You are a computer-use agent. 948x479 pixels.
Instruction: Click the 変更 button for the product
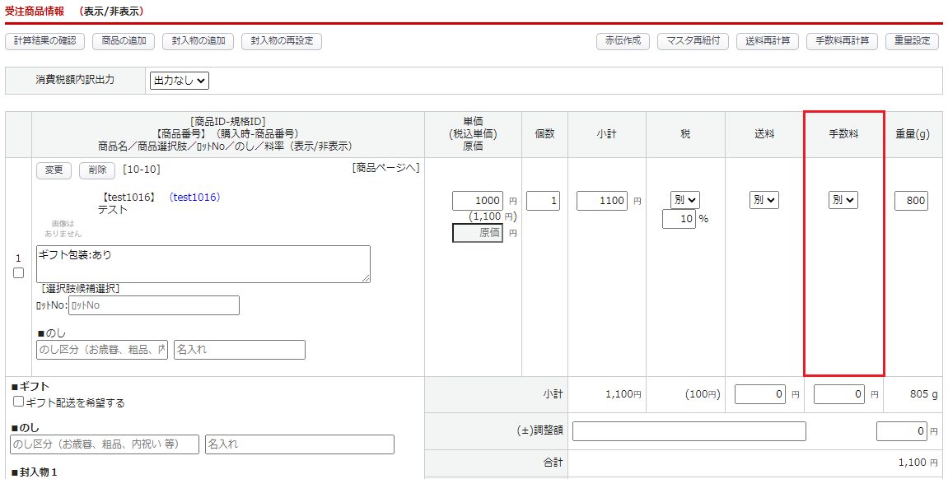[54, 170]
